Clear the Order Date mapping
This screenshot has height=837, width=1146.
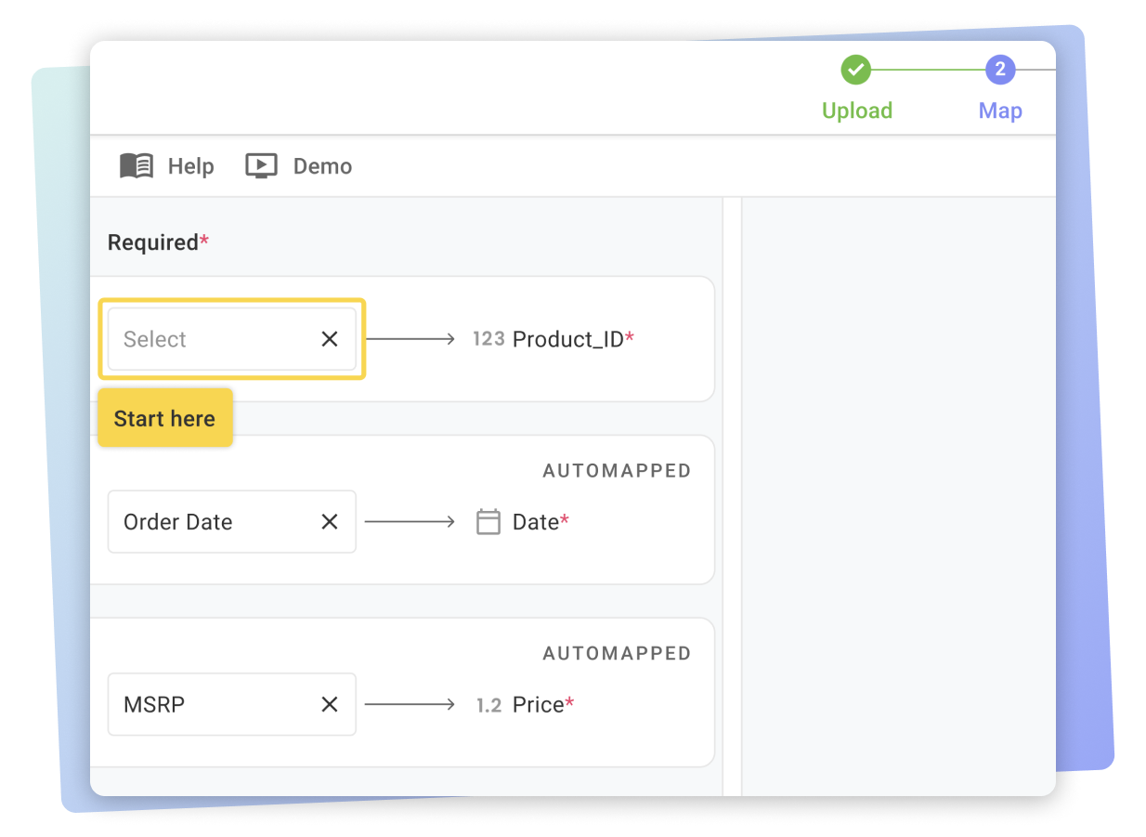pyautogui.click(x=330, y=521)
